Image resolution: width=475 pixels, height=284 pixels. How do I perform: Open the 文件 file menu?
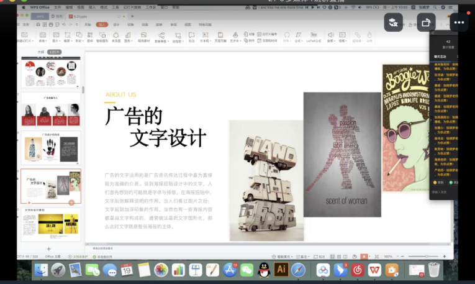[x=25, y=25]
